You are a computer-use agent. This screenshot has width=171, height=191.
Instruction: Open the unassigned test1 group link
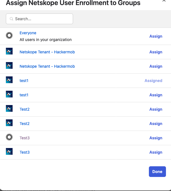point(24,95)
